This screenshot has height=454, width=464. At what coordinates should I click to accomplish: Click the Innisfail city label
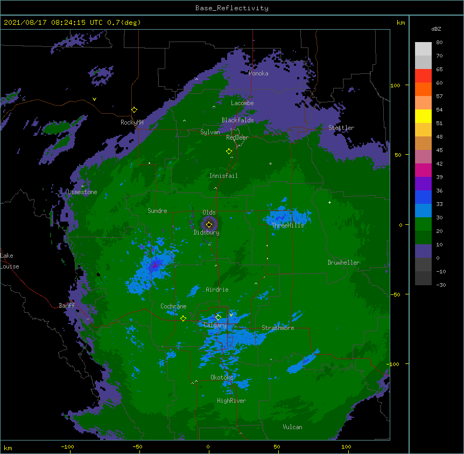click(223, 176)
